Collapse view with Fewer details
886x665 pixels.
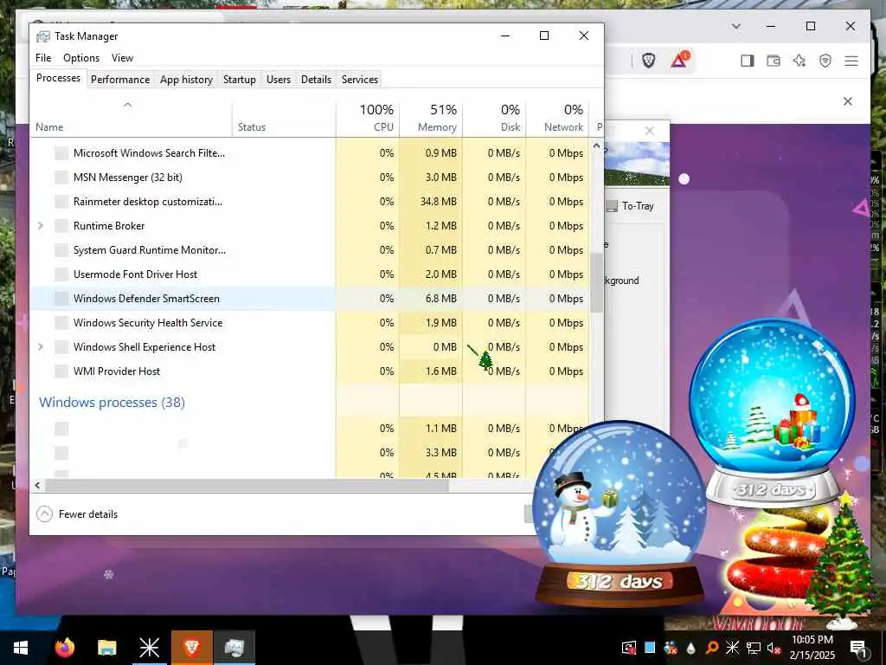tap(77, 514)
